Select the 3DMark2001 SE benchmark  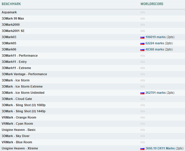click(x=13, y=31)
